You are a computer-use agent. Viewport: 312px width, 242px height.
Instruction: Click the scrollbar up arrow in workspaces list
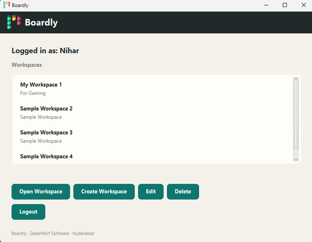(296, 79)
